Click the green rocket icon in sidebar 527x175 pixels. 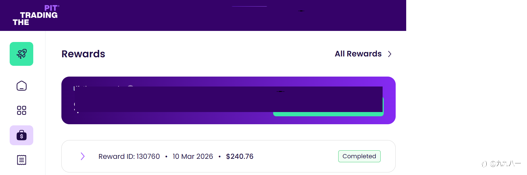(x=21, y=54)
